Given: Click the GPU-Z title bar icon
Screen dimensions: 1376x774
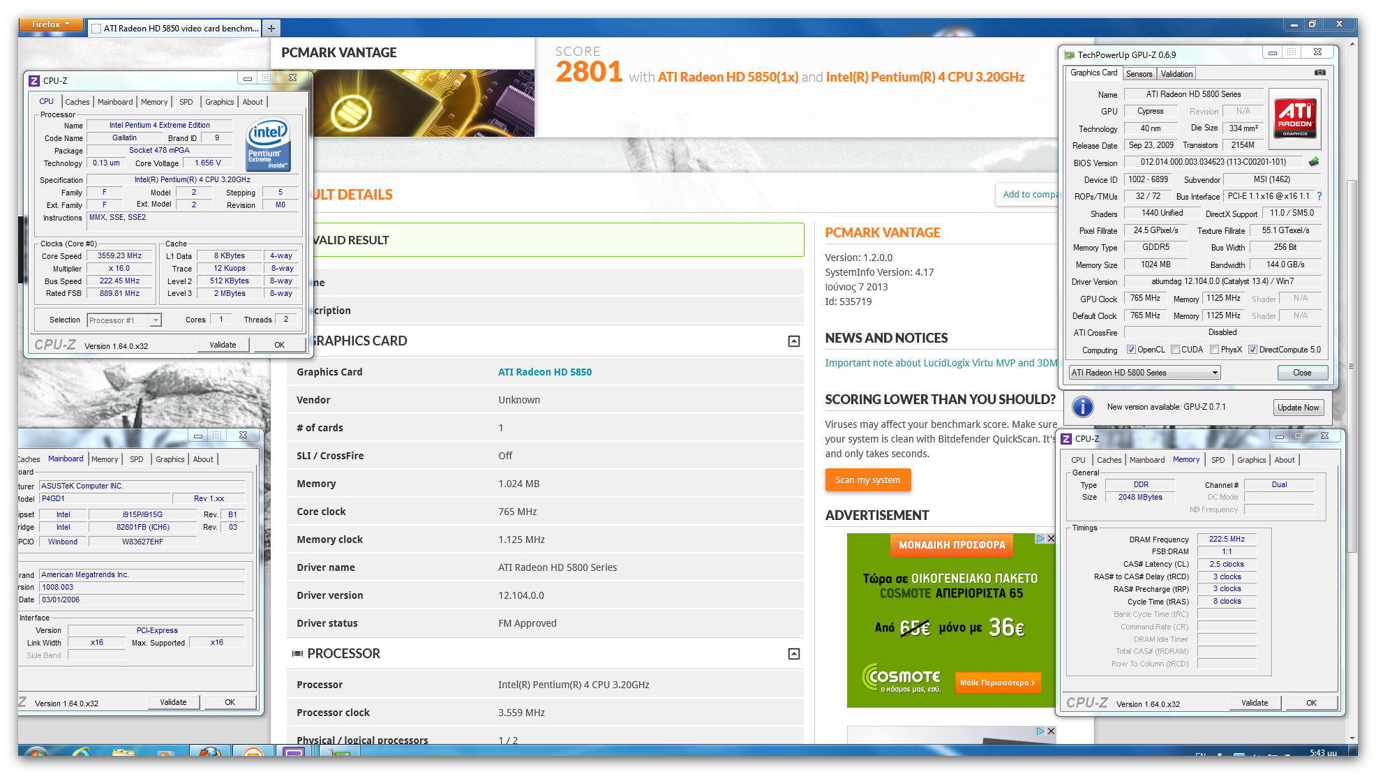Looking at the screenshot, I should pyautogui.click(x=1069, y=55).
